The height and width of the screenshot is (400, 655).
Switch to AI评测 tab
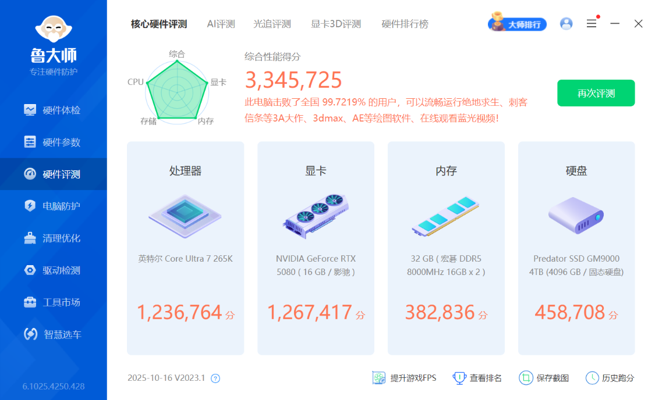click(221, 24)
